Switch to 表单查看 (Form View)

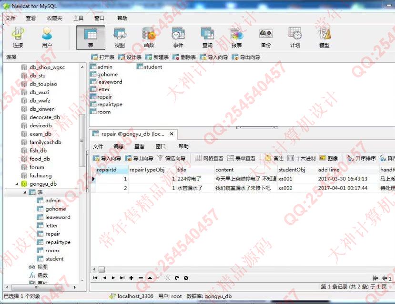(x=241, y=158)
